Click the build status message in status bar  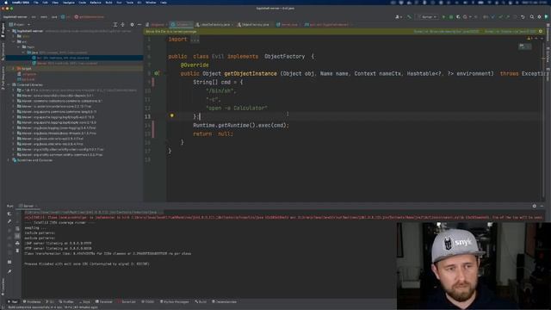click(x=53, y=307)
